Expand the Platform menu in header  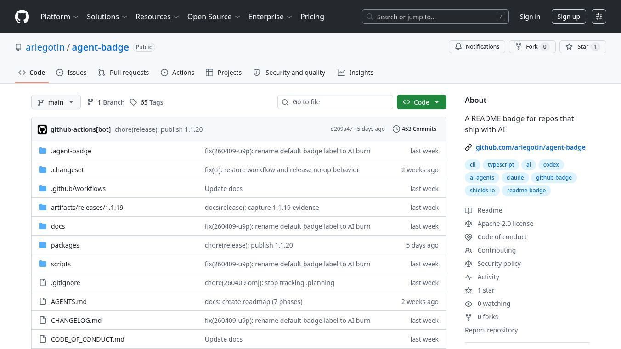click(x=59, y=17)
